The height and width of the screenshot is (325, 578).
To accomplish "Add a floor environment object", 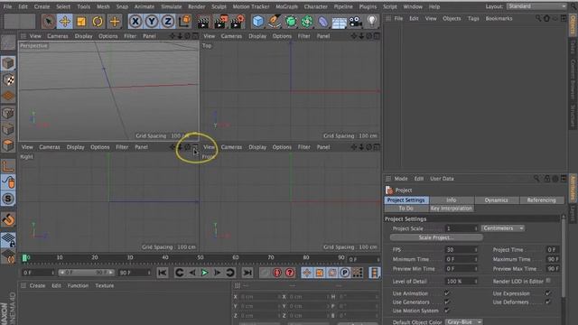I will [340, 23].
